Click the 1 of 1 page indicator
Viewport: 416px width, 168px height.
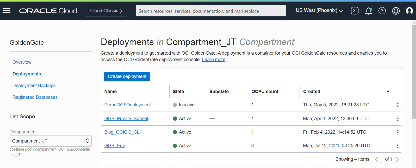click(387, 159)
